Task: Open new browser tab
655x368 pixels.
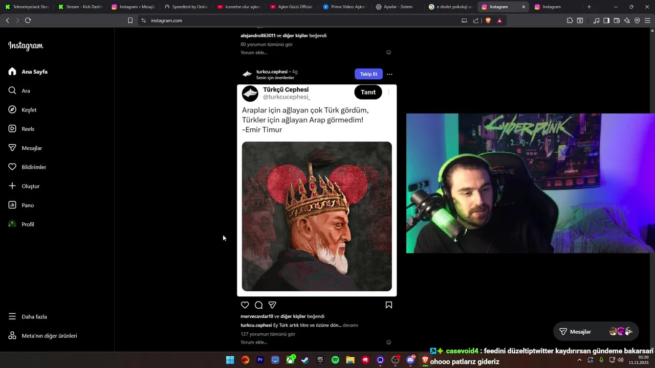Action: [x=589, y=7]
